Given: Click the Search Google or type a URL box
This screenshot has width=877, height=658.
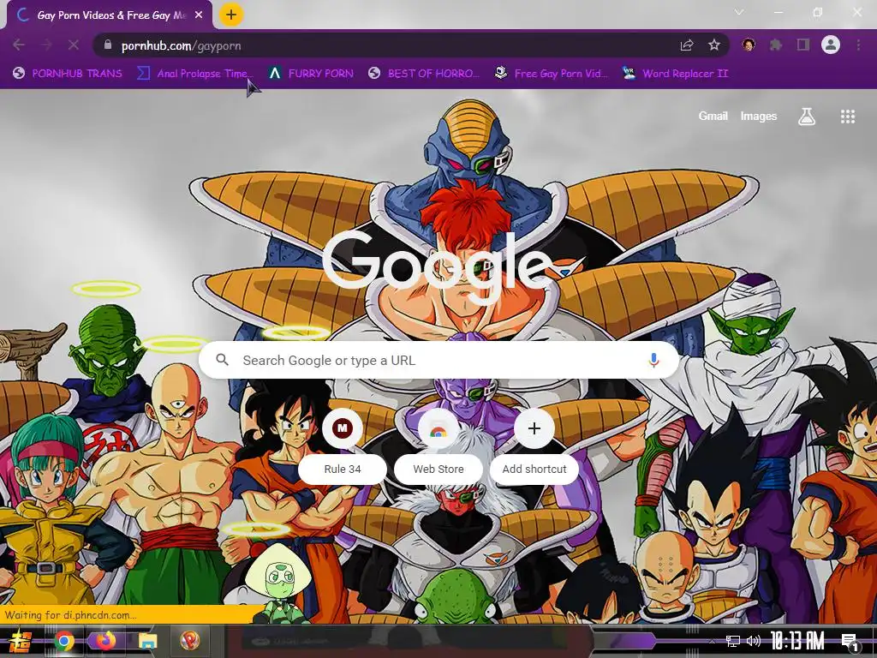Looking at the screenshot, I should pos(439,361).
